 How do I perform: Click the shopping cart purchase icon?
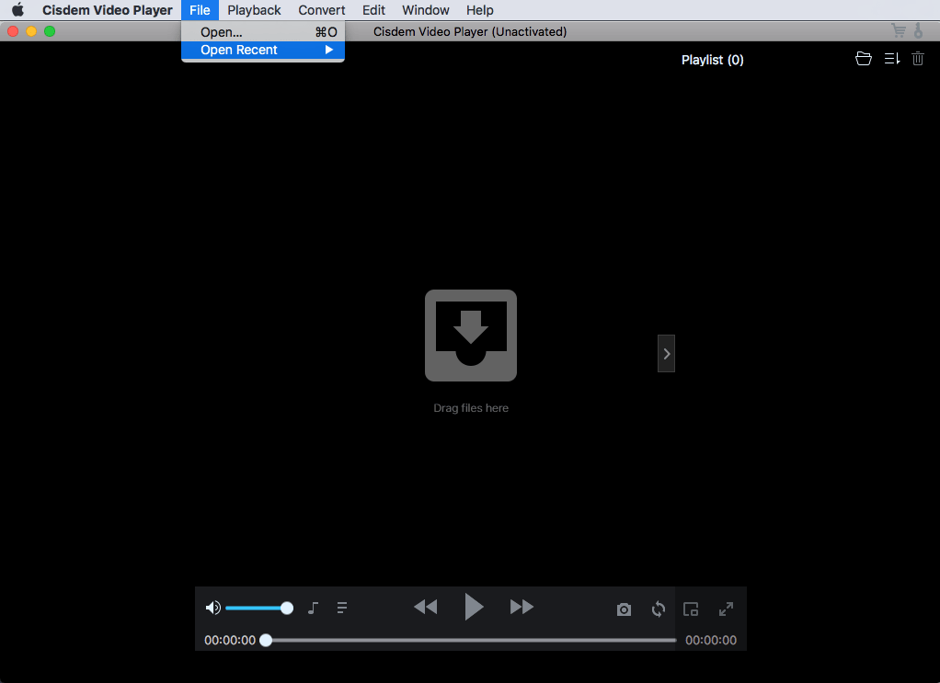pos(899,31)
